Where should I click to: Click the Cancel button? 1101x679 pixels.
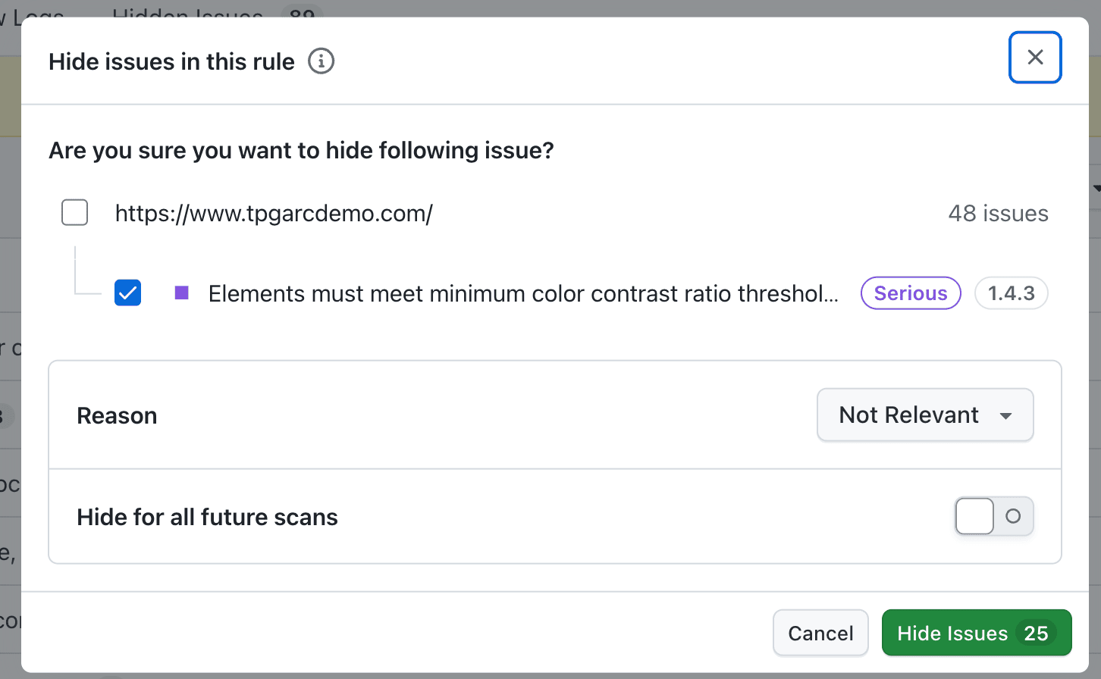pyautogui.click(x=820, y=633)
